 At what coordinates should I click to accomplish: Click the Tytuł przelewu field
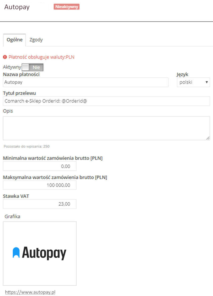tap(106, 101)
